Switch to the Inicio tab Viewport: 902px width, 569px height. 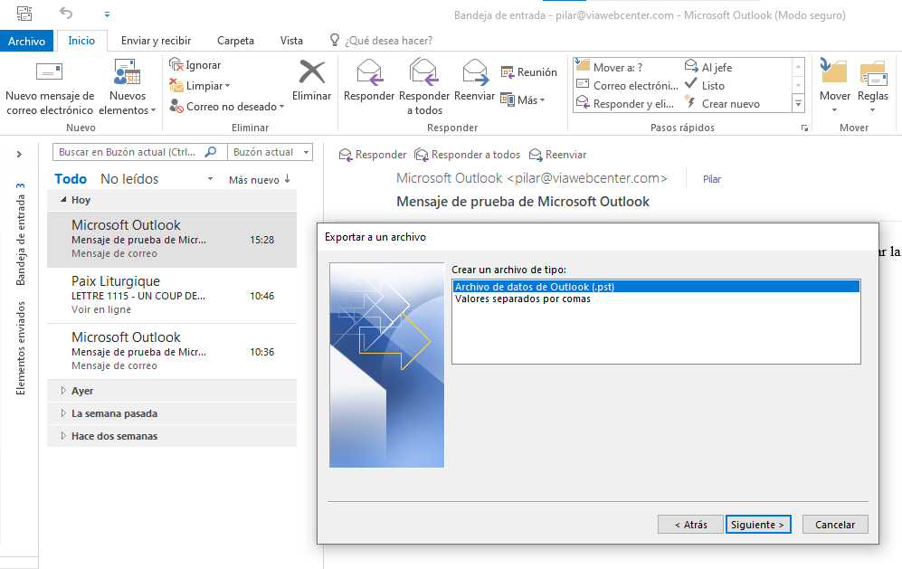[x=81, y=41]
